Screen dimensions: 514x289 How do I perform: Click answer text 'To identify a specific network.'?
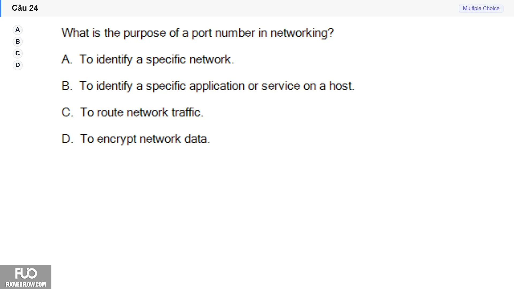[157, 59]
